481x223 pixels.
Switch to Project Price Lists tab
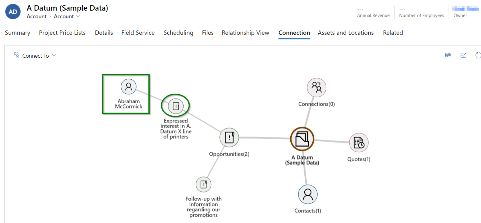[62, 33]
